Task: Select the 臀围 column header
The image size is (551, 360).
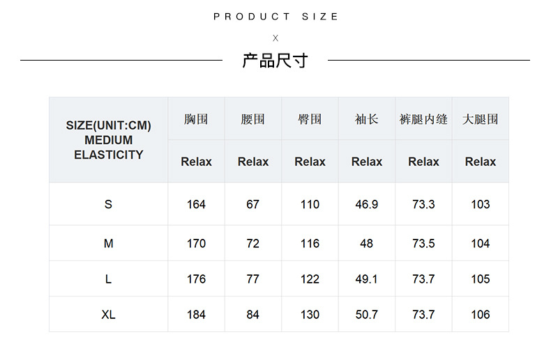Action: point(310,119)
